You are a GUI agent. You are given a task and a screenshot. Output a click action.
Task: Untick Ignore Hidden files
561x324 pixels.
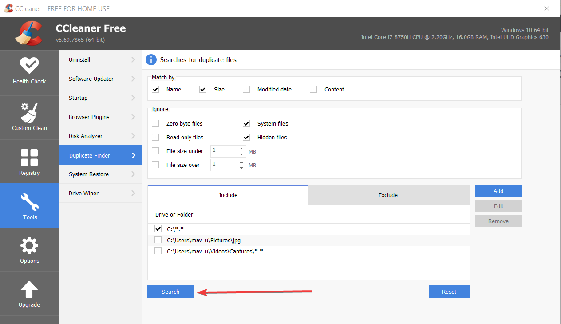[x=246, y=137]
